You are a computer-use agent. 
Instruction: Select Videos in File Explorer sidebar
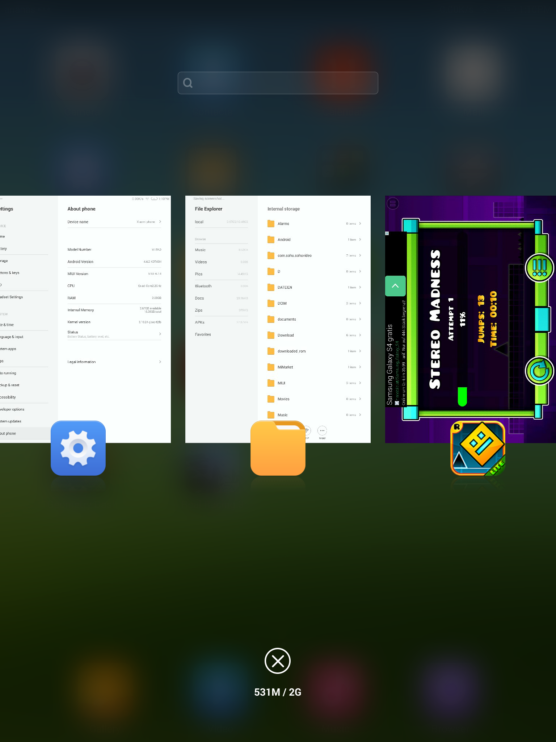tap(221, 262)
